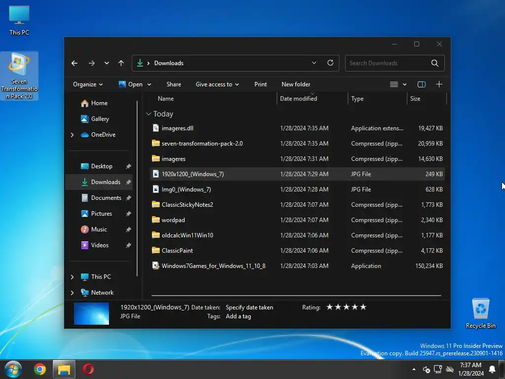Click the view layout icon
505x379 pixels.
pyautogui.click(x=394, y=84)
